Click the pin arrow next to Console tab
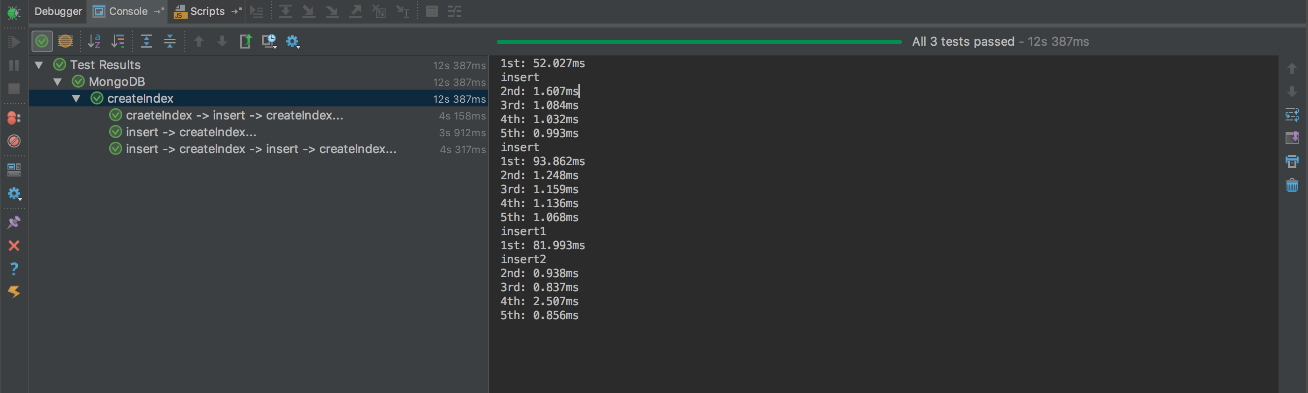1308x393 pixels. click(x=160, y=11)
